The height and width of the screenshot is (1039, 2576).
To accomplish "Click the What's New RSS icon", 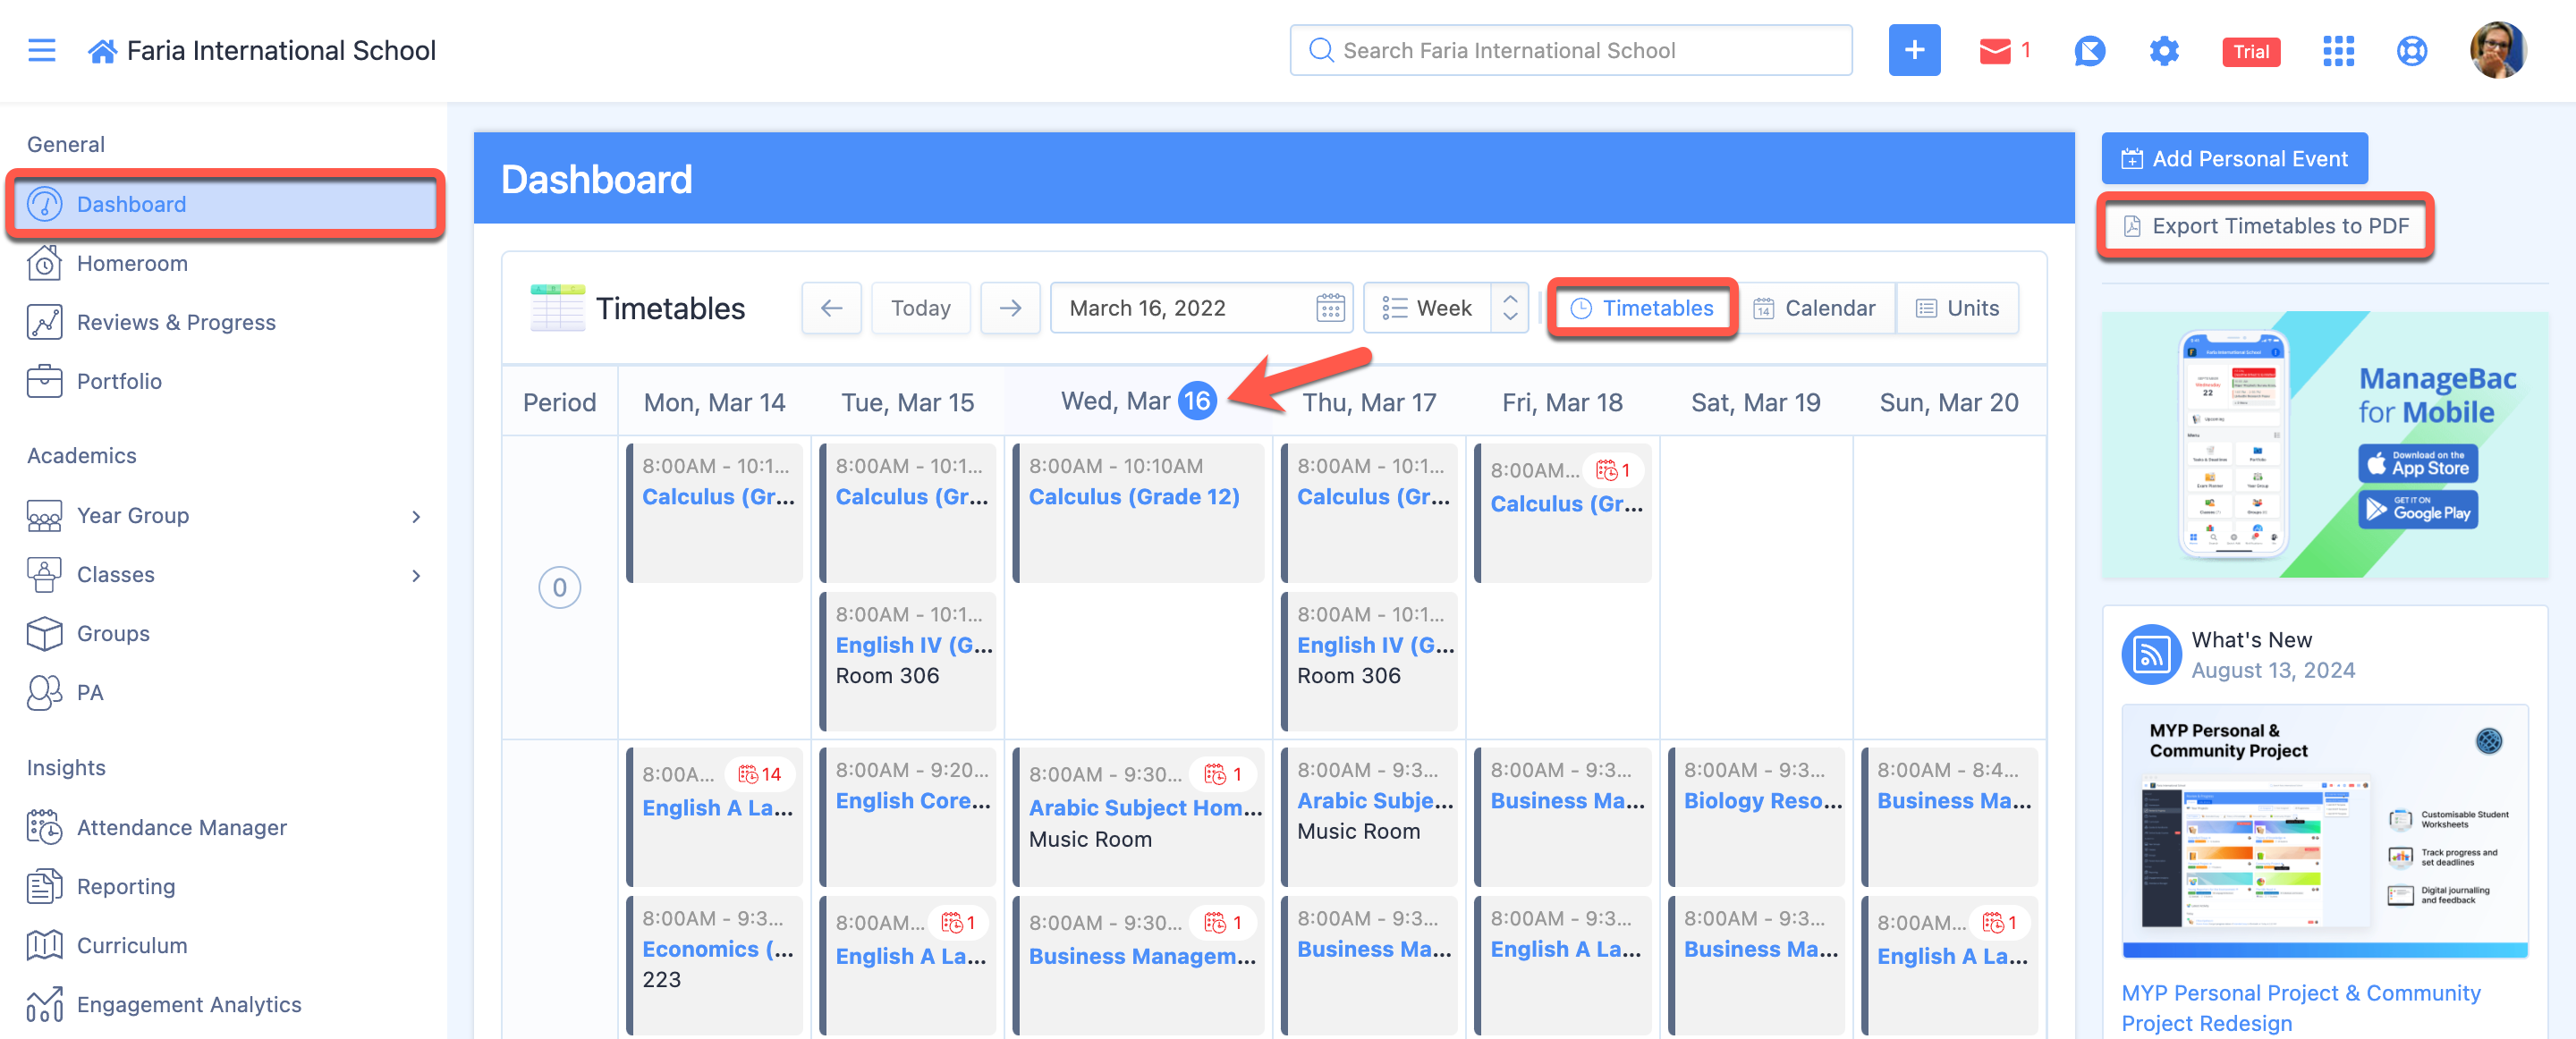I will tap(2150, 654).
